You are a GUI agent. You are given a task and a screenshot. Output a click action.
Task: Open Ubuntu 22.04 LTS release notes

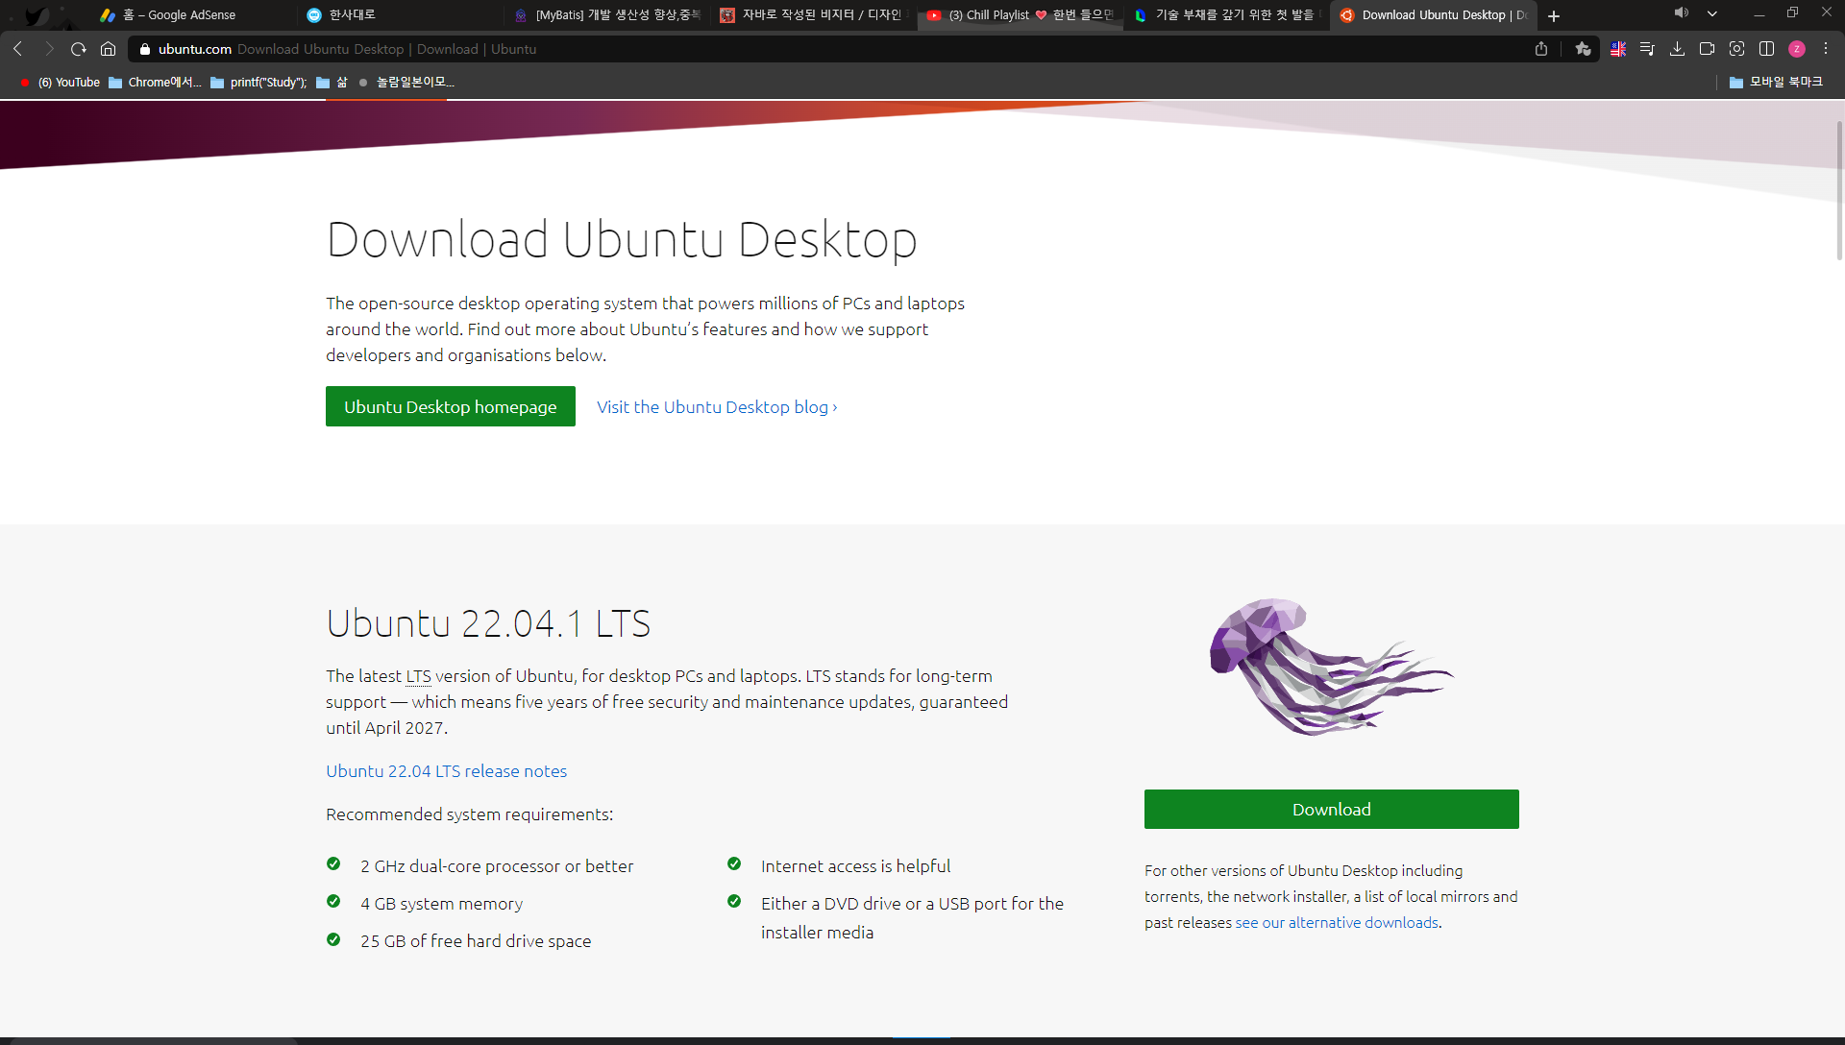446,771
